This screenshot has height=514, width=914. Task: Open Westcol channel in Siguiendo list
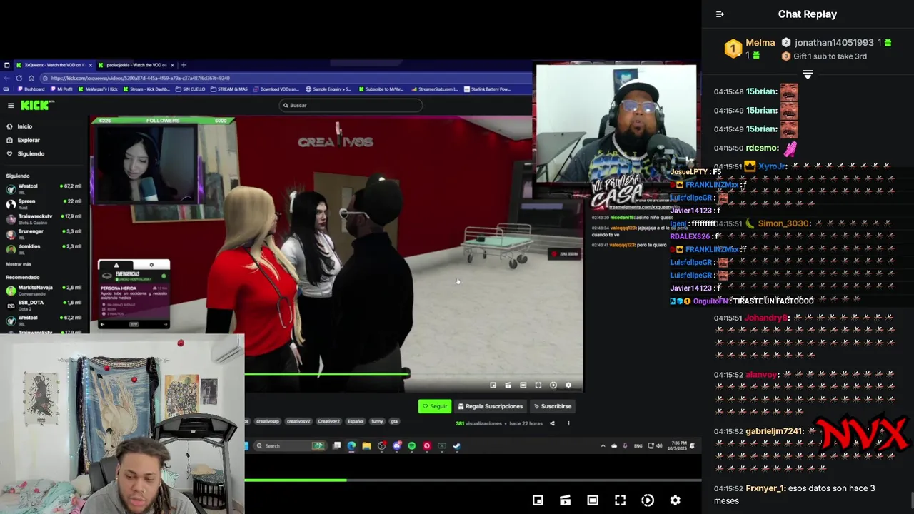[x=43, y=188]
